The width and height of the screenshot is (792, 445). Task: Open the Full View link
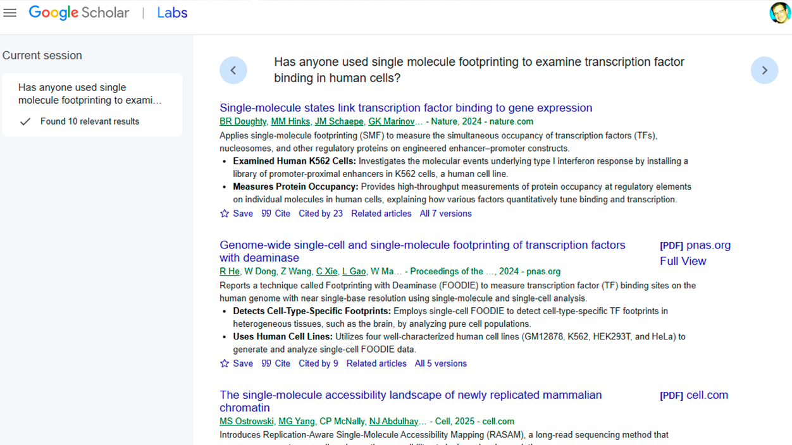pos(683,260)
